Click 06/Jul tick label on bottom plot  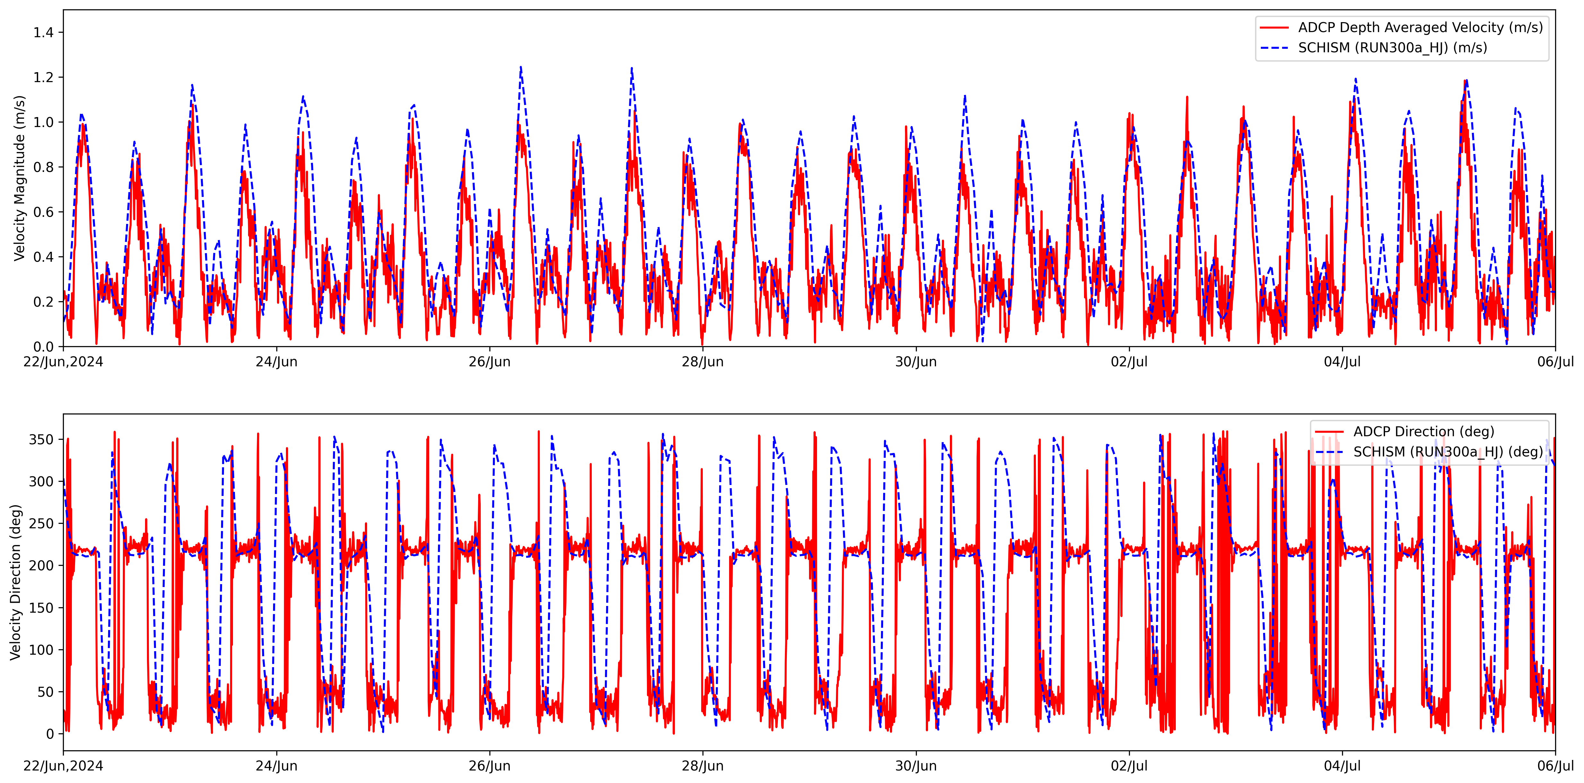click(1555, 766)
